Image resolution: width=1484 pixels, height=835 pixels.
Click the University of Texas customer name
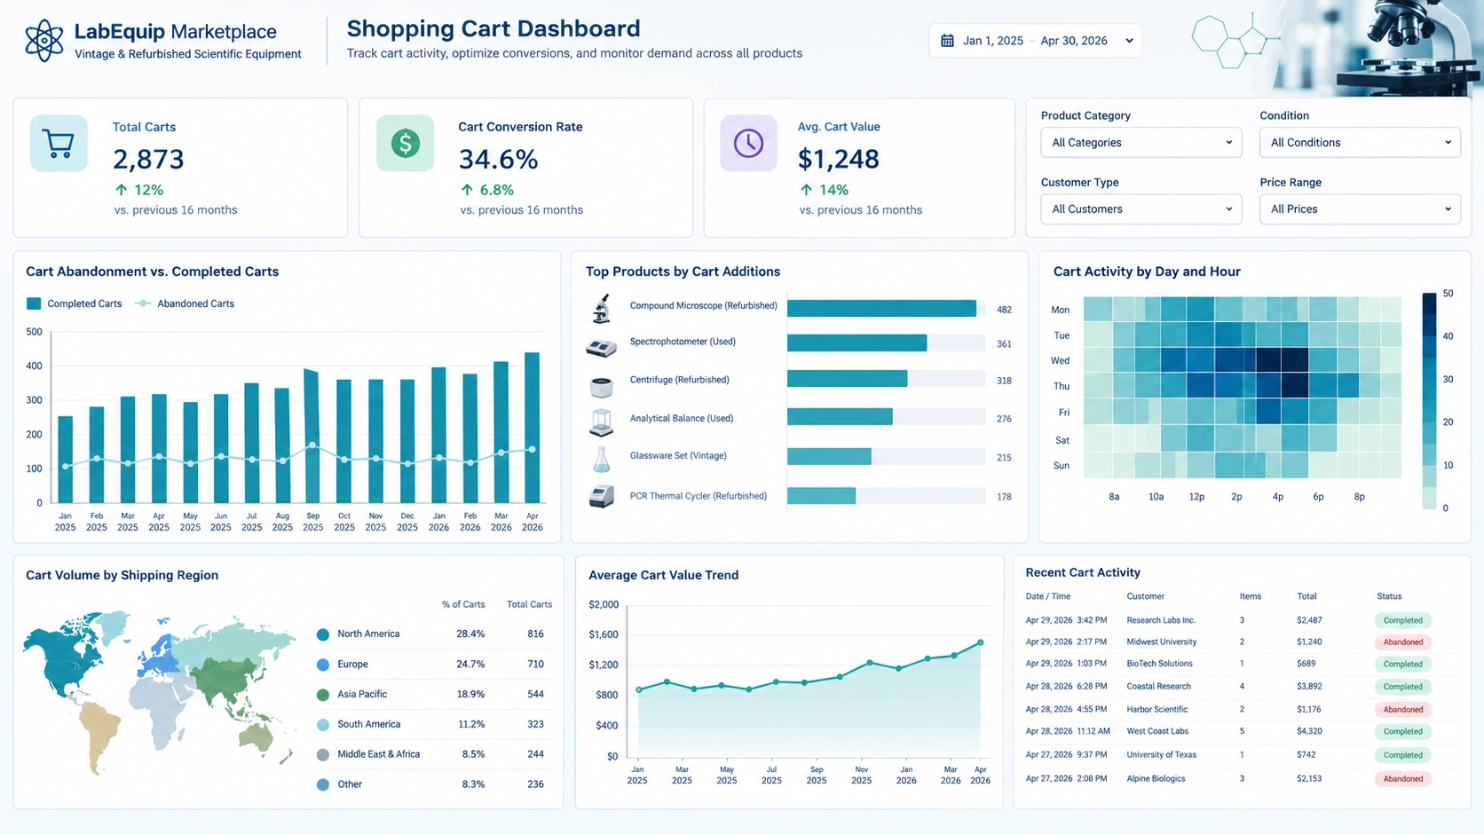click(x=1161, y=755)
